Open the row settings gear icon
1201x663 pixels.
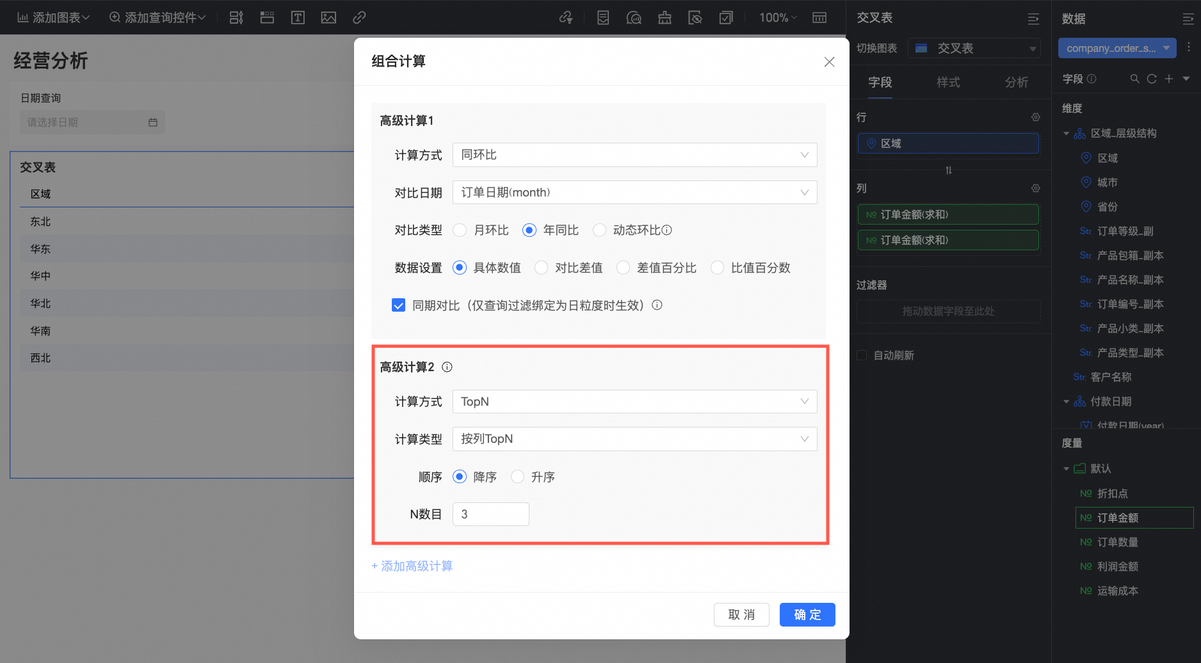point(1035,117)
